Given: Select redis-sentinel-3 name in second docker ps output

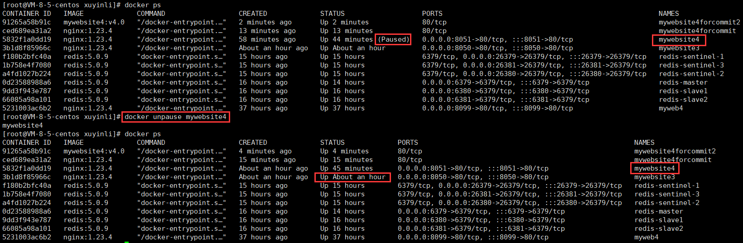Looking at the screenshot, I should pos(667,194).
